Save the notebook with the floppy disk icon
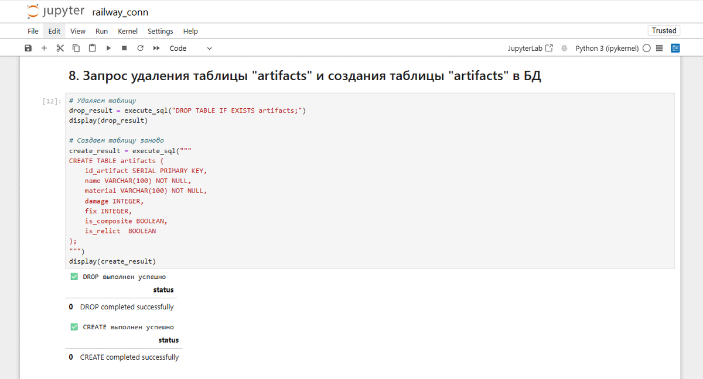Screen dimensions: 703x379 tap(28, 49)
